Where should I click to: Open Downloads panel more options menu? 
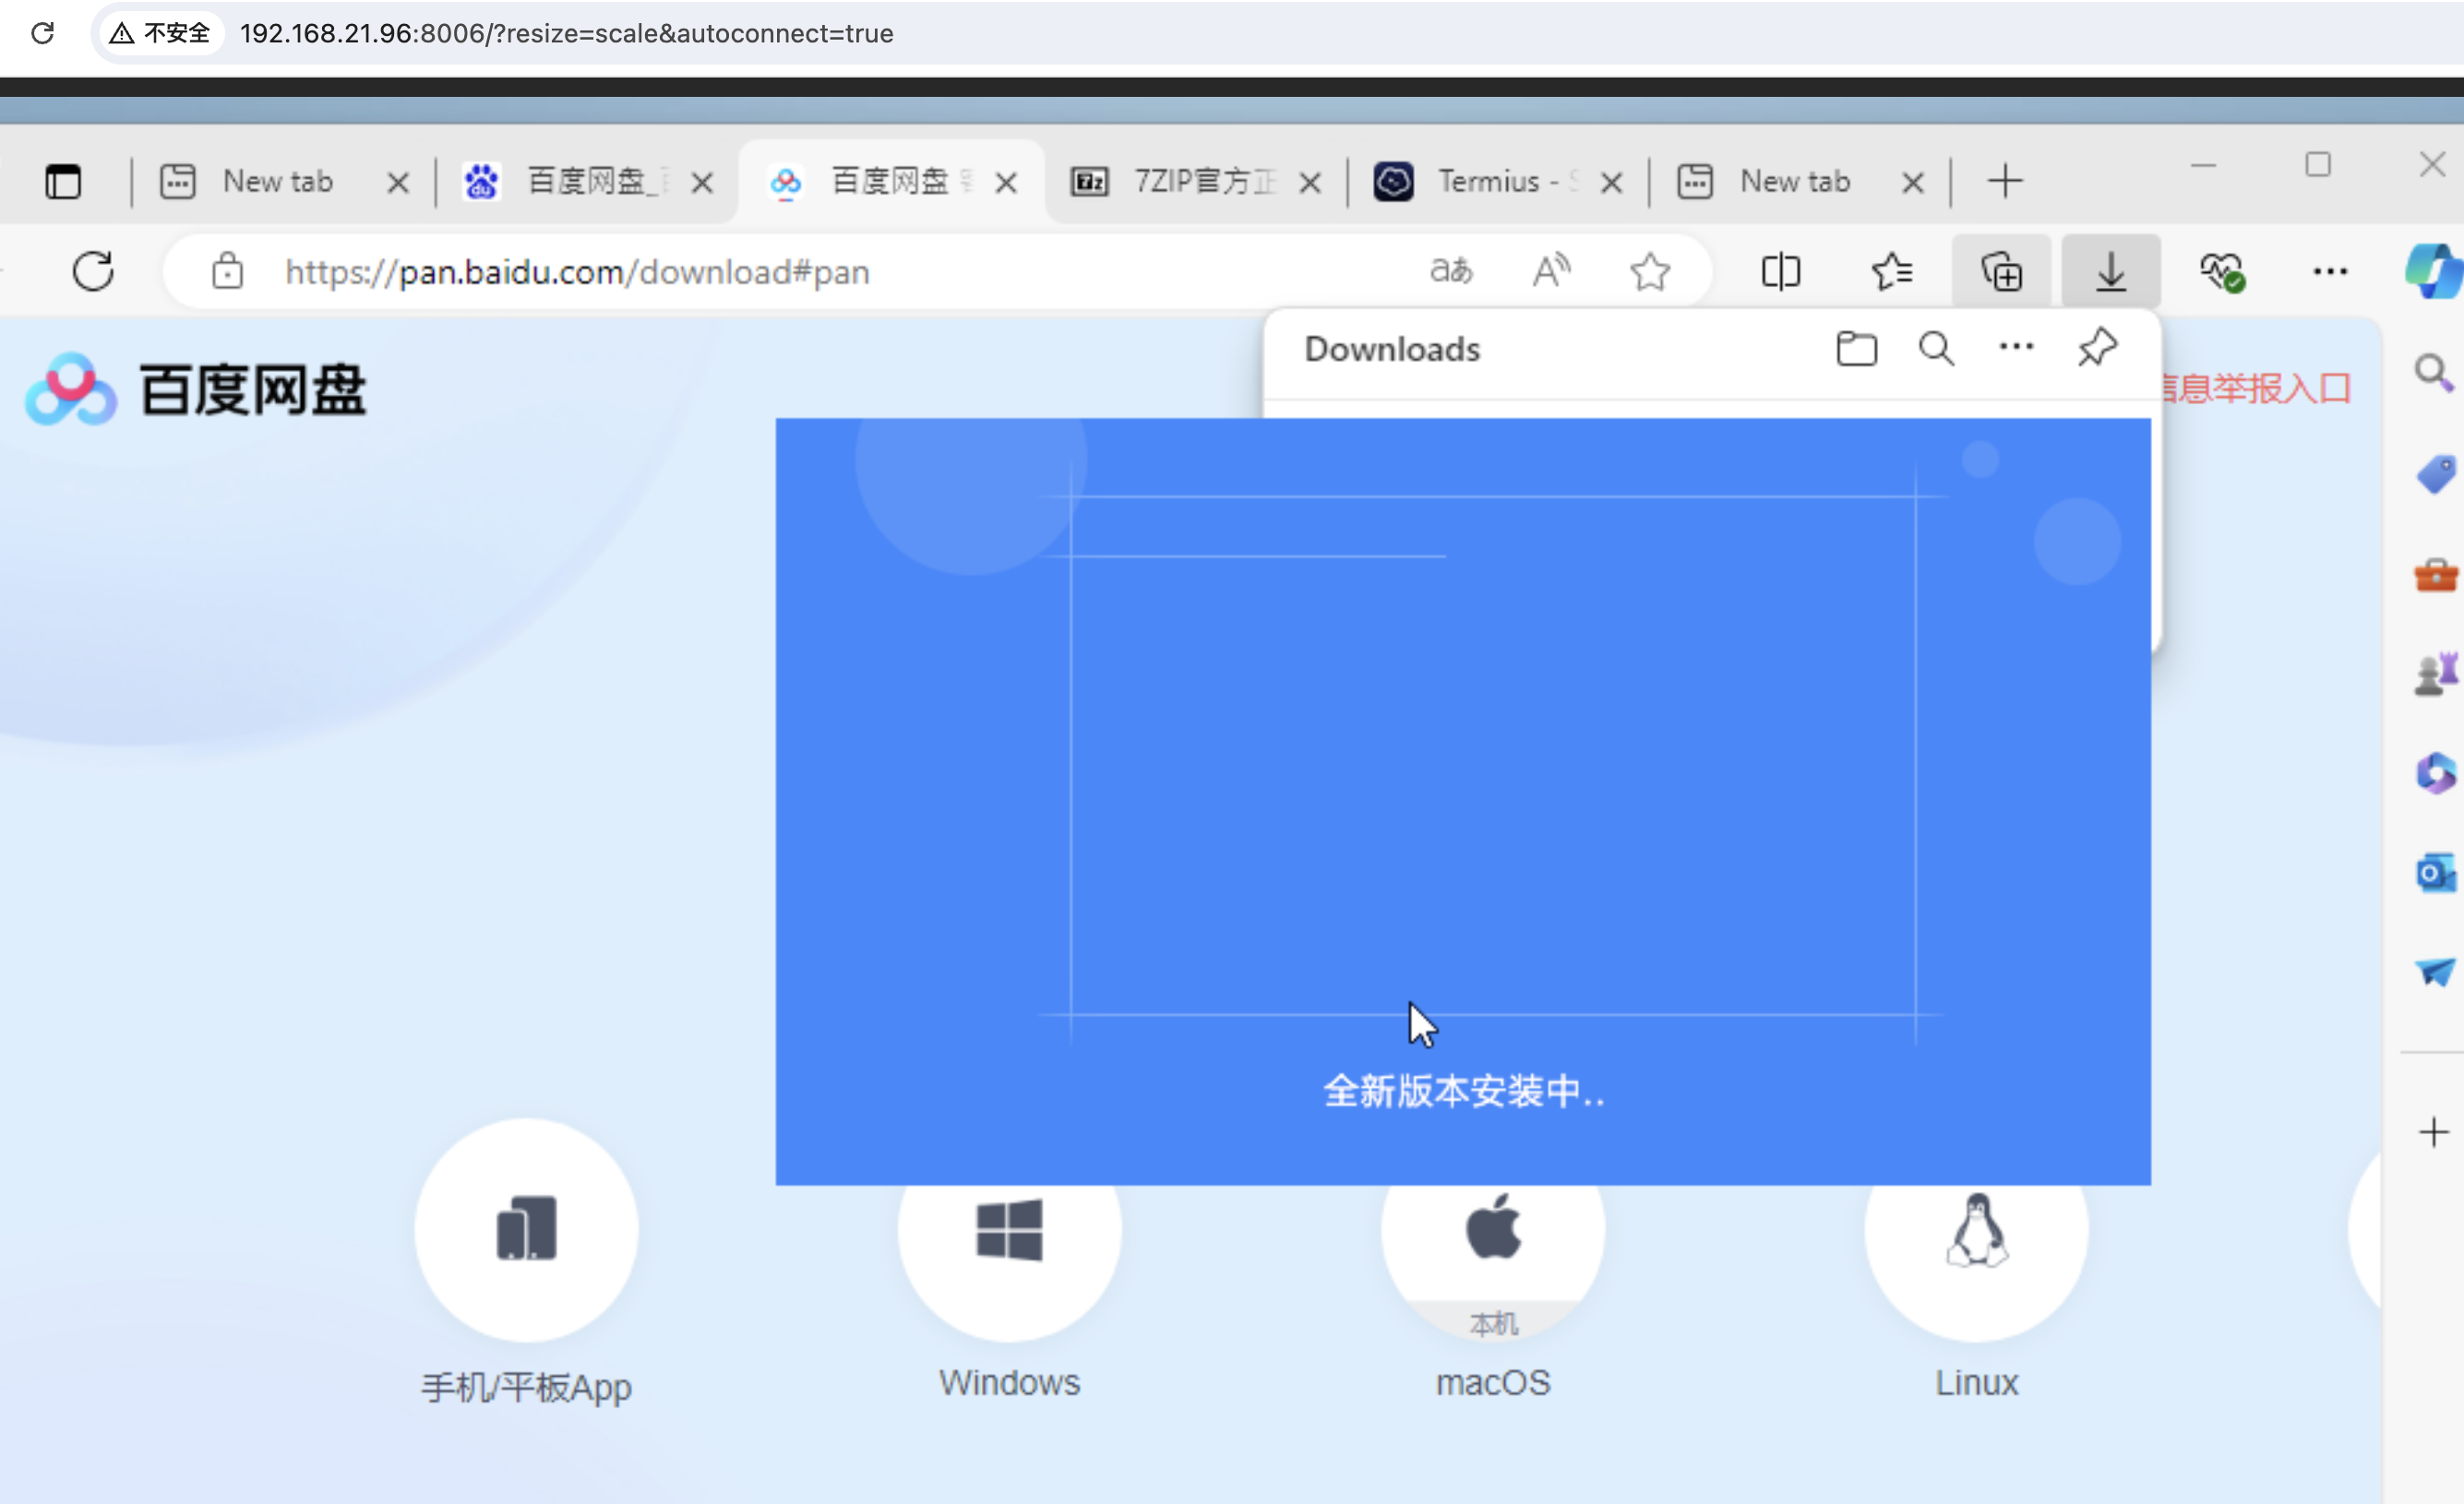click(x=2016, y=347)
